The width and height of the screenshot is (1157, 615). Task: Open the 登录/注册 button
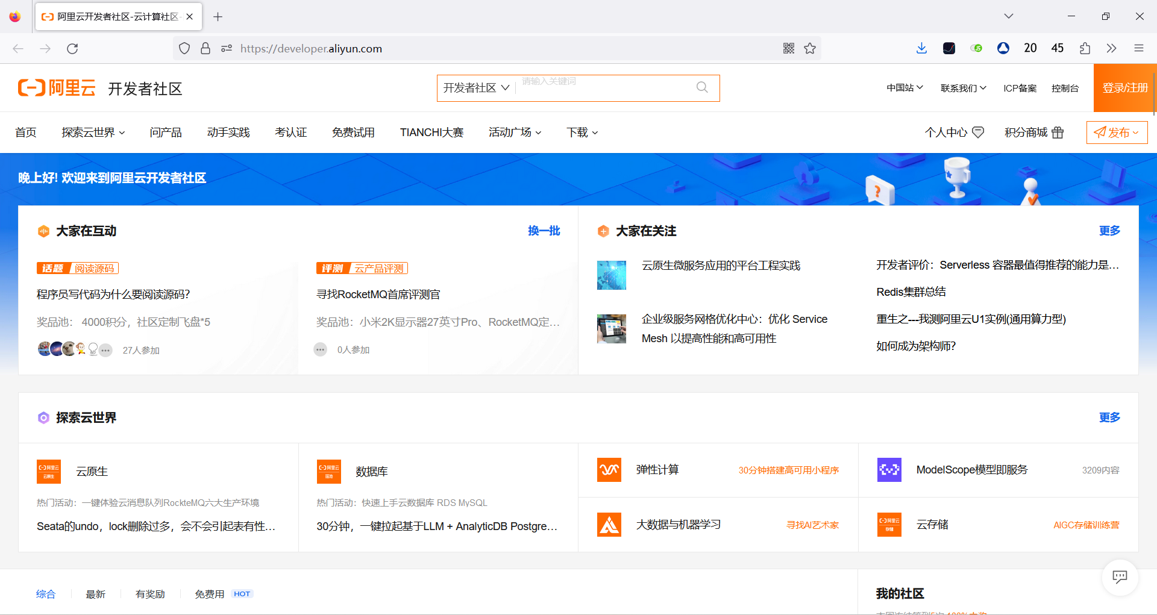point(1124,88)
